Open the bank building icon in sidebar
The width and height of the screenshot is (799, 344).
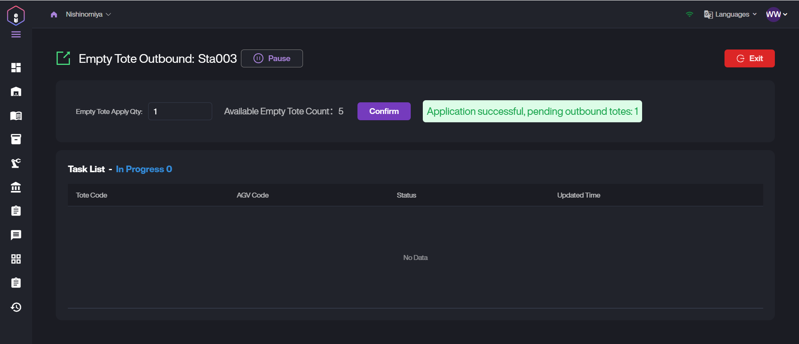coord(16,187)
